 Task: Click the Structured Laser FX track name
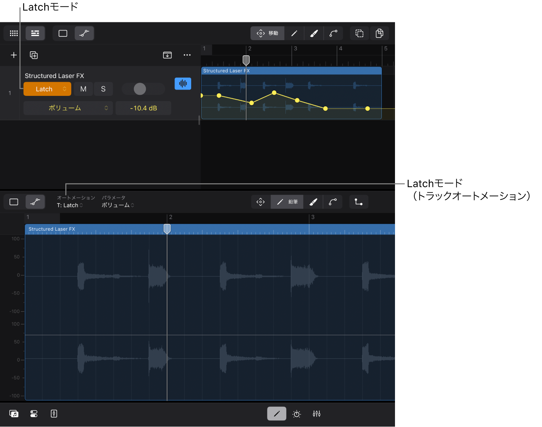pyautogui.click(x=55, y=76)
